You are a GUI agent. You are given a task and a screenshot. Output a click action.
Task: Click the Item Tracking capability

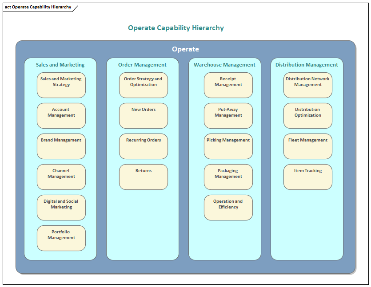[307, 177]
